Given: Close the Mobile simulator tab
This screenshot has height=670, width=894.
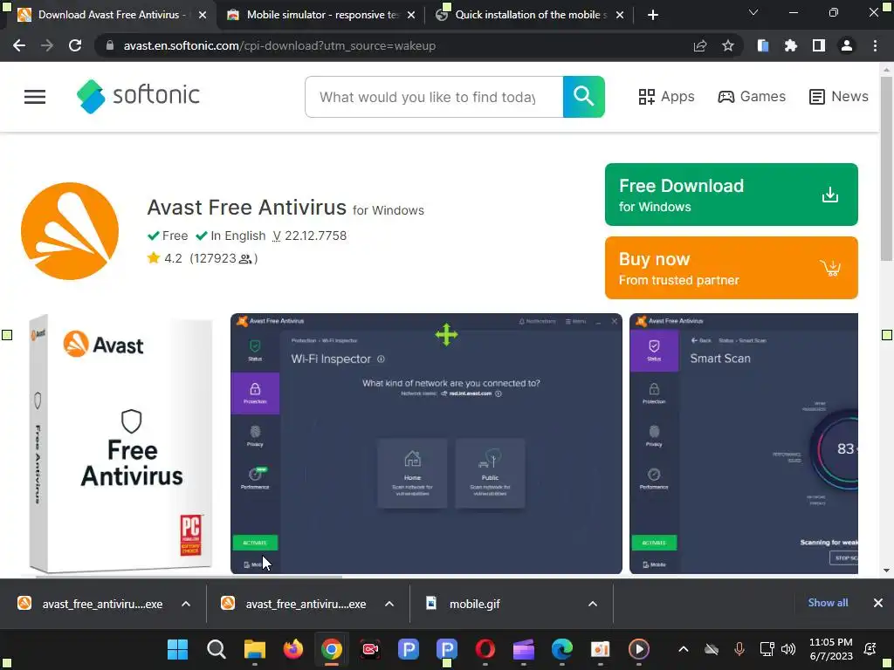Looking at the screenshot, I should 411,15.
